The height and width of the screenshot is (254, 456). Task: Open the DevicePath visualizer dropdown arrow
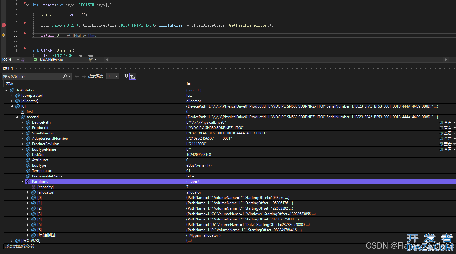[x=454, y=122]
